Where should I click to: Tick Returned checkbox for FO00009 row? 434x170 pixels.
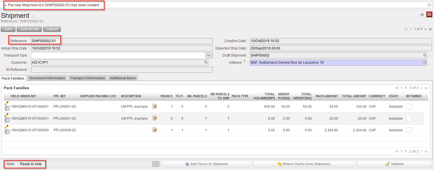(x=409, y=130)
